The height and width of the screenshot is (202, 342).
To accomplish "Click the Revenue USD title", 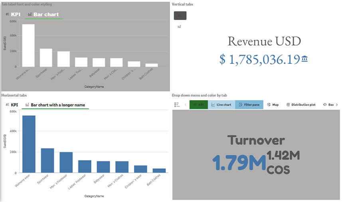I will [264, 41].
